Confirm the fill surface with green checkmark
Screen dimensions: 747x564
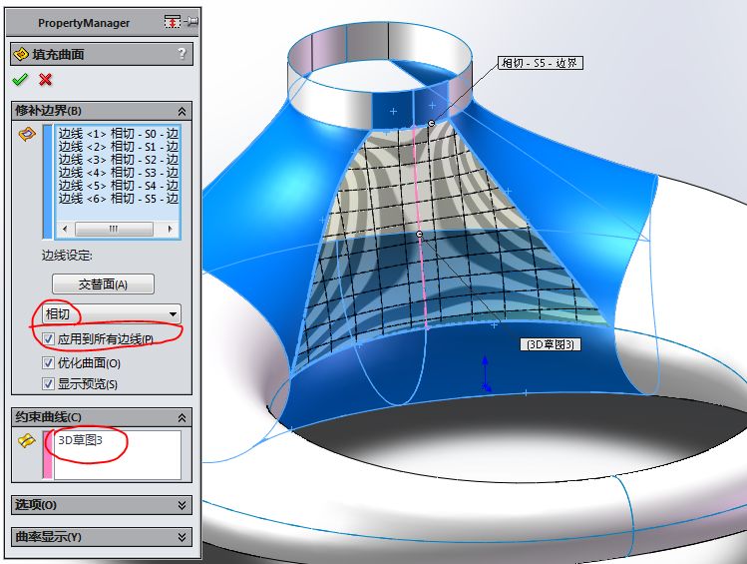coord(20,79)
